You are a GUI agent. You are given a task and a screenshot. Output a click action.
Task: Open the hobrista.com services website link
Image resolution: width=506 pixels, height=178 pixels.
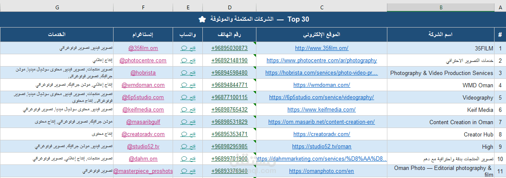pos(322,73)
